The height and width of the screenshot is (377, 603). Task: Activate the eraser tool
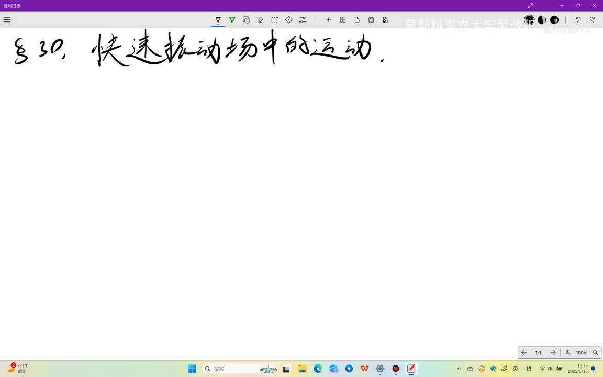pos(260,19)
